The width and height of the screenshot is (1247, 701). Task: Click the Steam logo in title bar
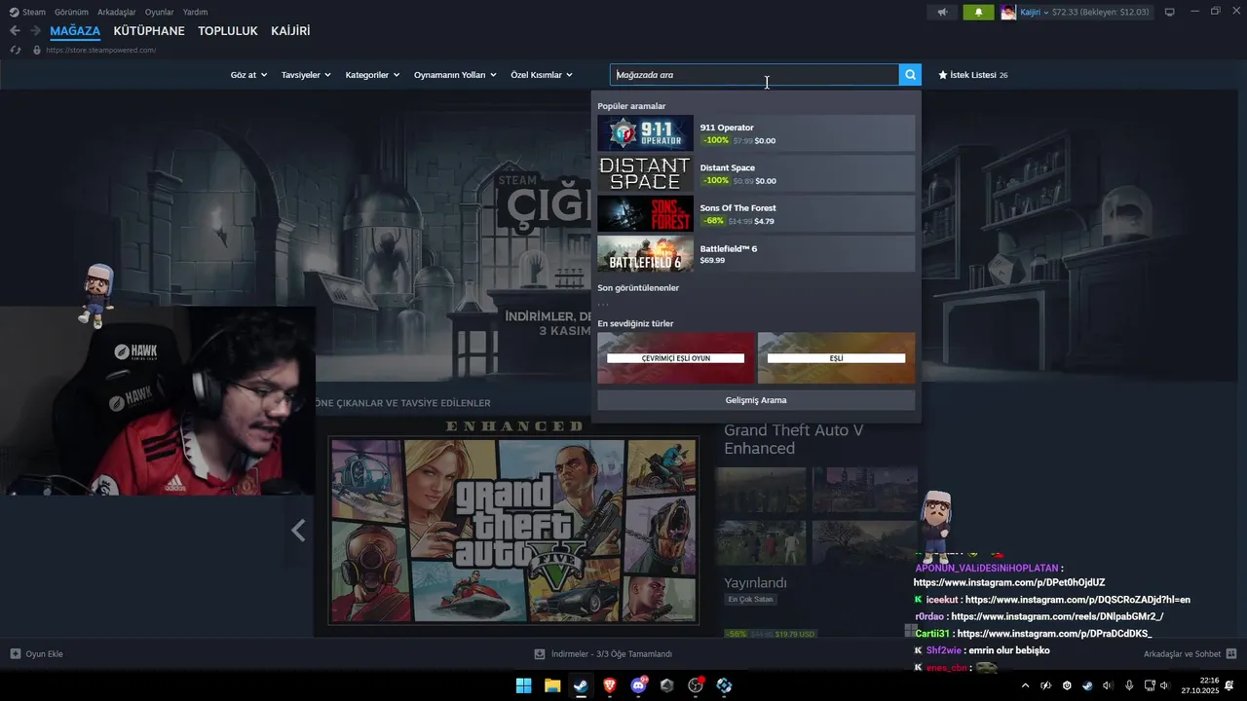tap(14, 12)
